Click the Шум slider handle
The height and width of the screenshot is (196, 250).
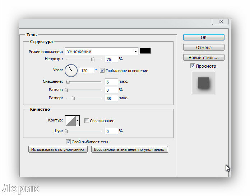66,131
